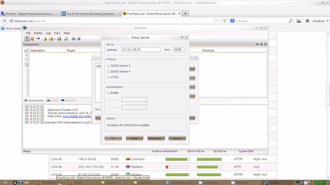Tick the Authentication Enable checkbox
The height and width of the screenshot is (185, 330).
coord(109,92)
